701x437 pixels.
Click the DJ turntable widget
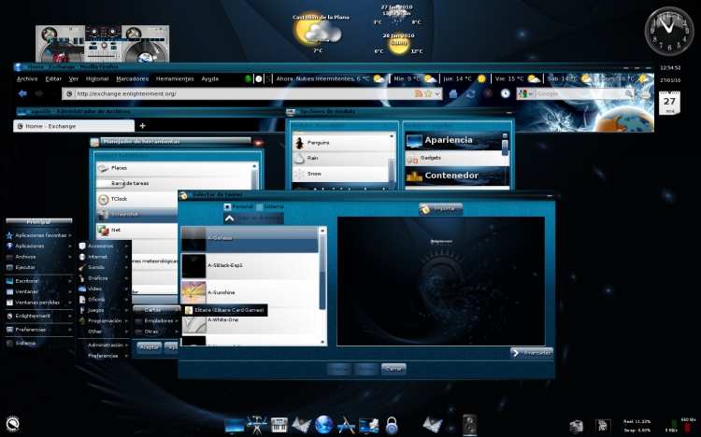point(103,43)
